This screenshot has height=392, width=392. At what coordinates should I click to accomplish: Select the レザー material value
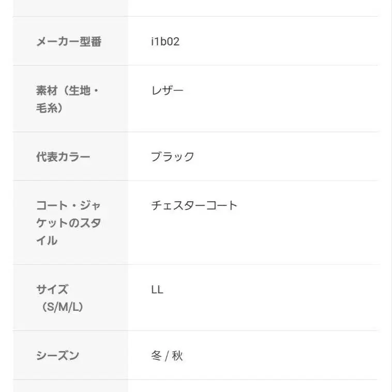point(167,91)
